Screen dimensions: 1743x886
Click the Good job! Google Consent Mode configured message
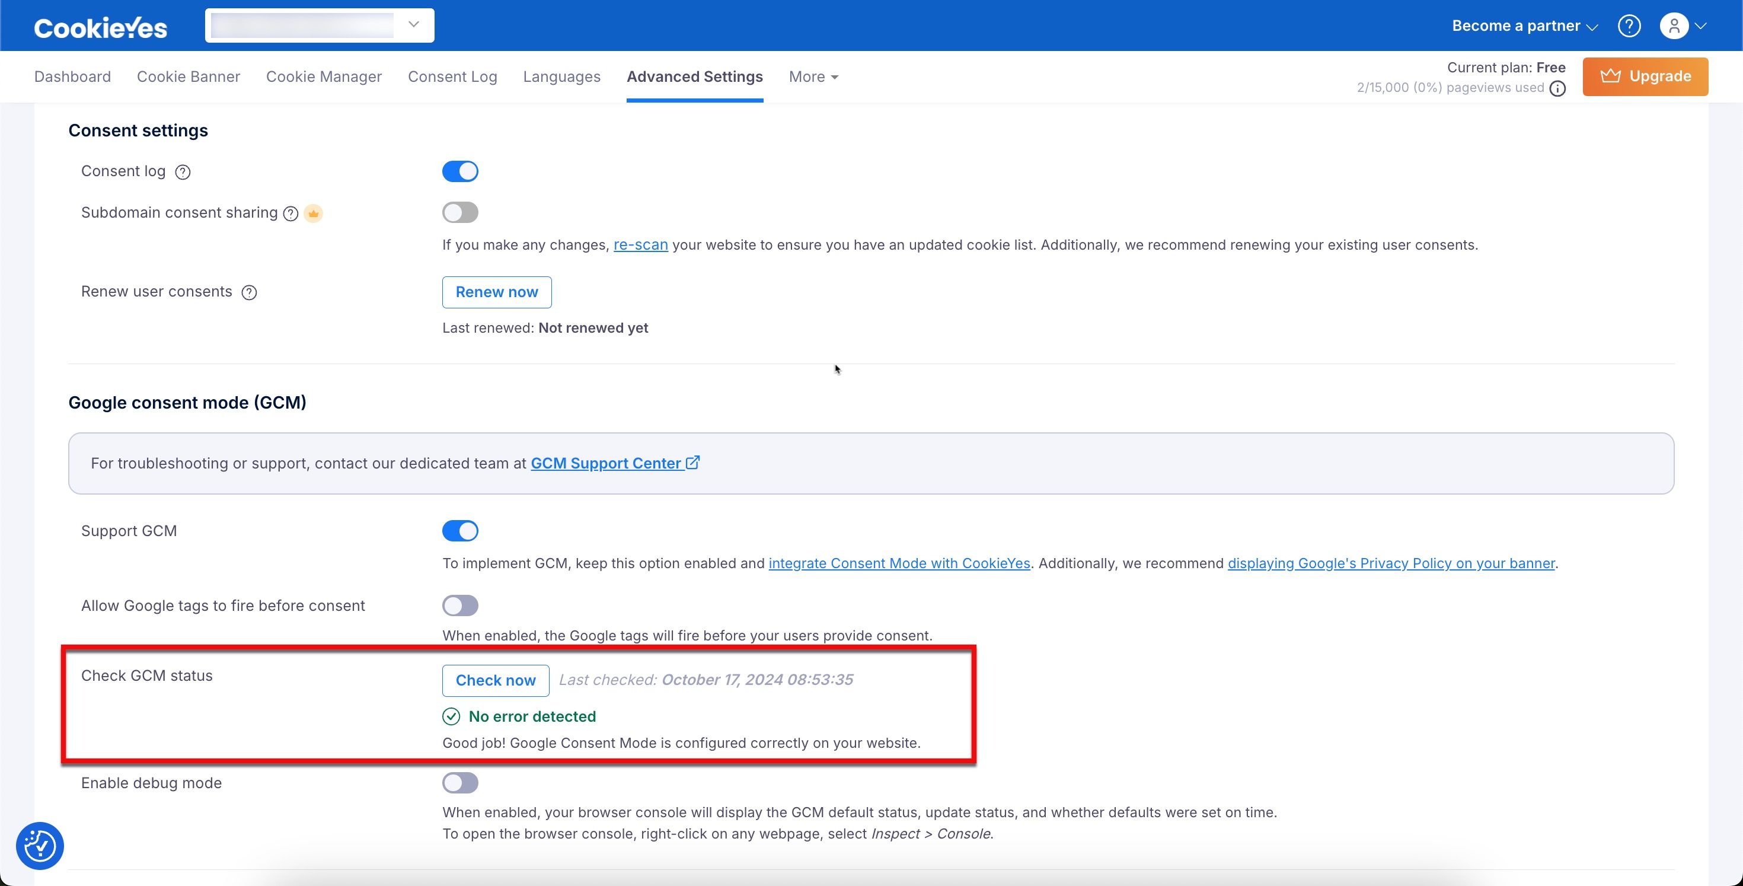click(x=681, y=743)
